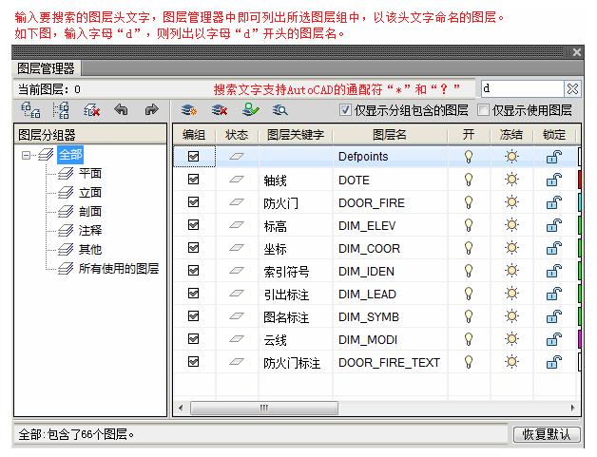The width and height of the screenshot is (597, 457).
Task: Click the set current layer green checkmark icon
Action: pyautogui.click(x=251, y=110)
